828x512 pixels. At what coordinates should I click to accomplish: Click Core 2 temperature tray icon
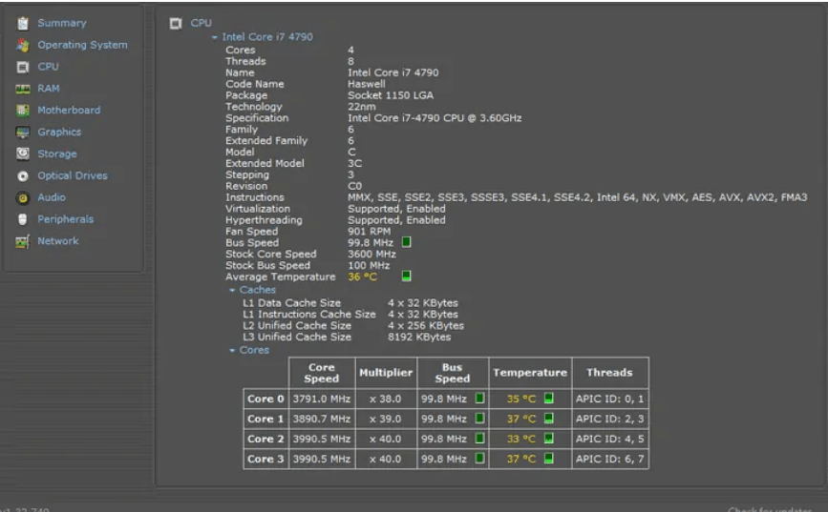(548, 439)
